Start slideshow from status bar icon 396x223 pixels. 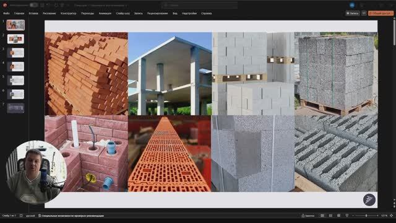point(347,216)
